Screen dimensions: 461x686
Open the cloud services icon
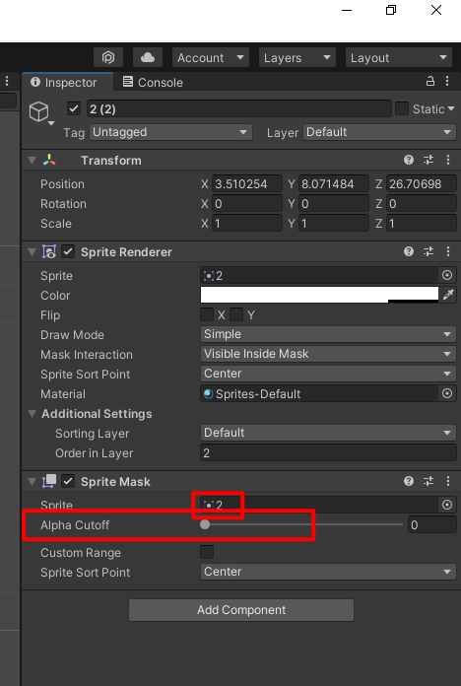click(x=148, y=58)
